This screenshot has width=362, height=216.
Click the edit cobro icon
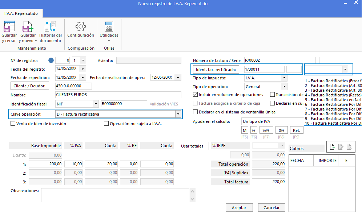341,147
